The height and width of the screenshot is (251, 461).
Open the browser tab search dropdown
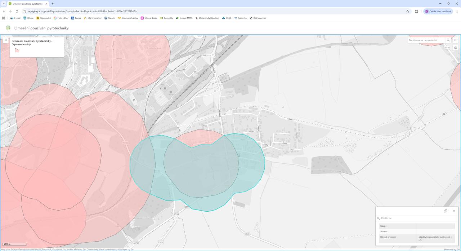(4, 4)
